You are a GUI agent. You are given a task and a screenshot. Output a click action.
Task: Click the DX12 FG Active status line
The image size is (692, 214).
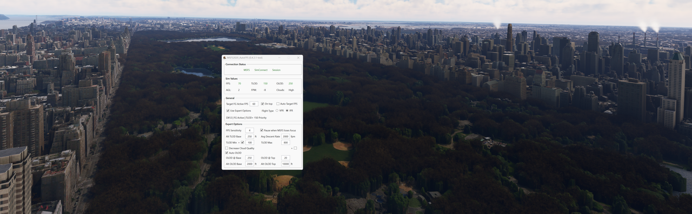[x=246, y=118]
